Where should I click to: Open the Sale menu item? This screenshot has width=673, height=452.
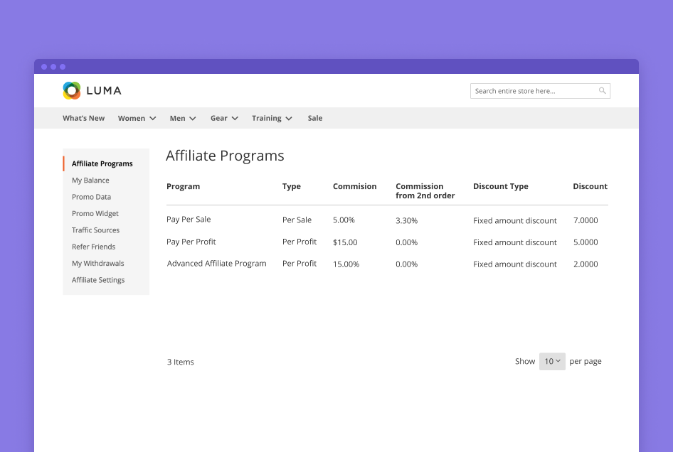pyautogui.click(x=315, y=118)
